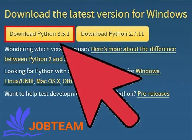Click the word Windows in the heading
Viewport: 192px width, 140px height.
coord(167,14)
